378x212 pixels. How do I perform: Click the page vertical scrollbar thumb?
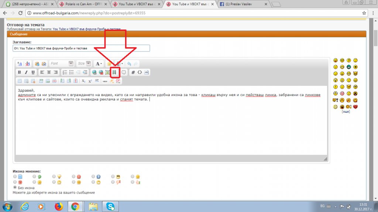(375, 38)
